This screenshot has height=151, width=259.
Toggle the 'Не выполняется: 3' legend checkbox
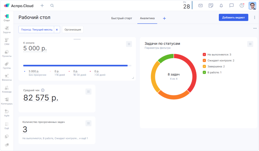click(x=204, y=55)
